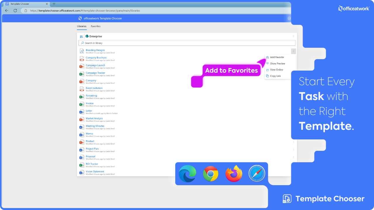Open the three-dot menu for Proposal

[294, 157]
